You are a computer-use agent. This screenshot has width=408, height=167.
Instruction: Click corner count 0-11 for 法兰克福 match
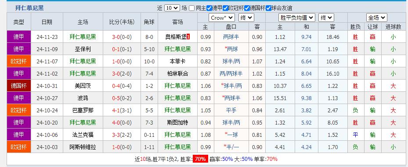point(149,135)
